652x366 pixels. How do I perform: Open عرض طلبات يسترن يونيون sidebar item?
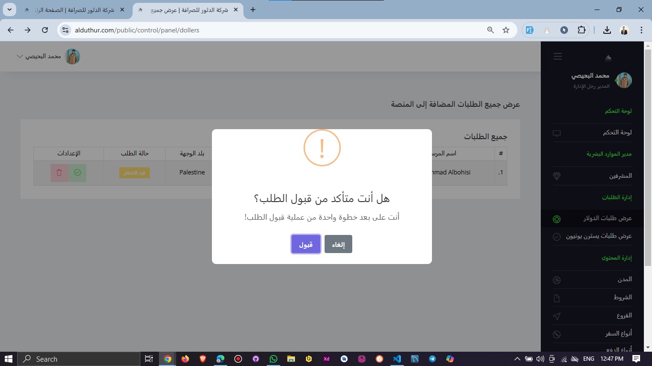click(x=599, y=236)
